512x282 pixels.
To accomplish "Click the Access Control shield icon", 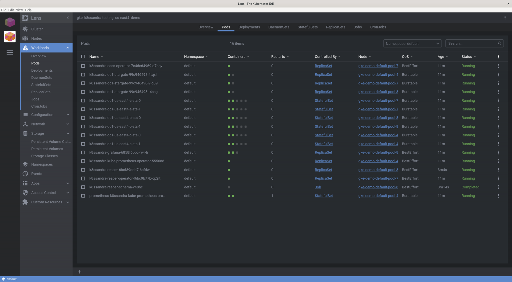I will coord(25,193).
